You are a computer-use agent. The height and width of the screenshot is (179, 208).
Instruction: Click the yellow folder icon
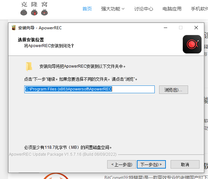point(29,66)
